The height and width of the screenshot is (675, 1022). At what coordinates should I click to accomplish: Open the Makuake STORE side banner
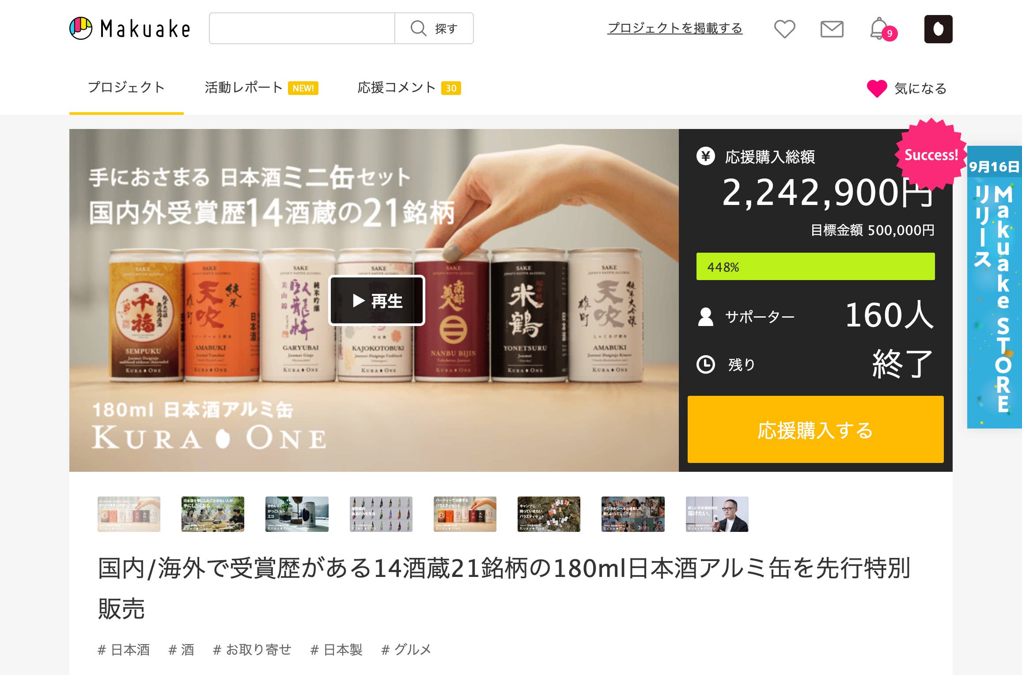click(x=994, y=287)
